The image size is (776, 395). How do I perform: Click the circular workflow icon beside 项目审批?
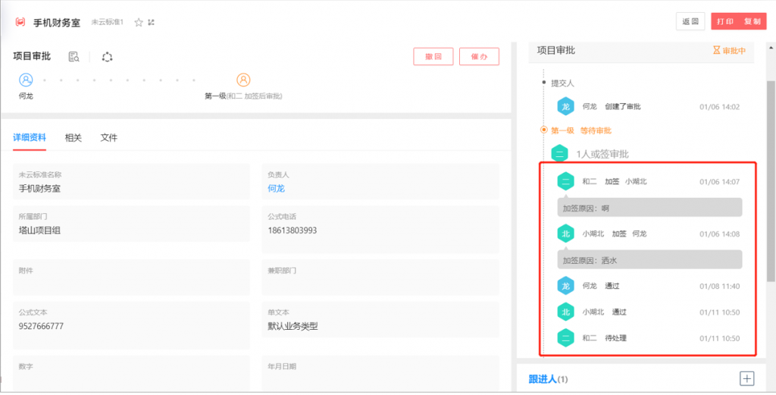coord(107,57)
